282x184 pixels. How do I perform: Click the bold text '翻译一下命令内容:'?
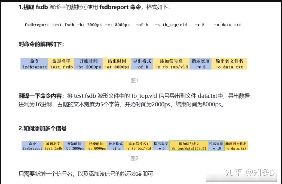pyautogui.click(x=41, y=96)
